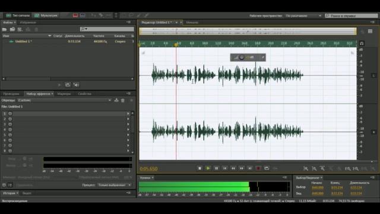Switch to the Multitrack view
380x214 pixels.
point(46,15)
